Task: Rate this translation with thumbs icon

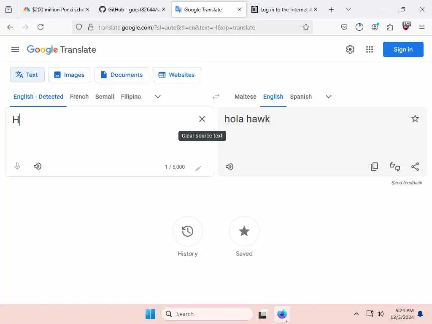Action: [x=395, y=167]
